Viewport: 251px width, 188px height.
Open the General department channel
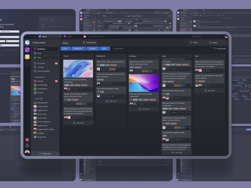[x=45, y=81]
